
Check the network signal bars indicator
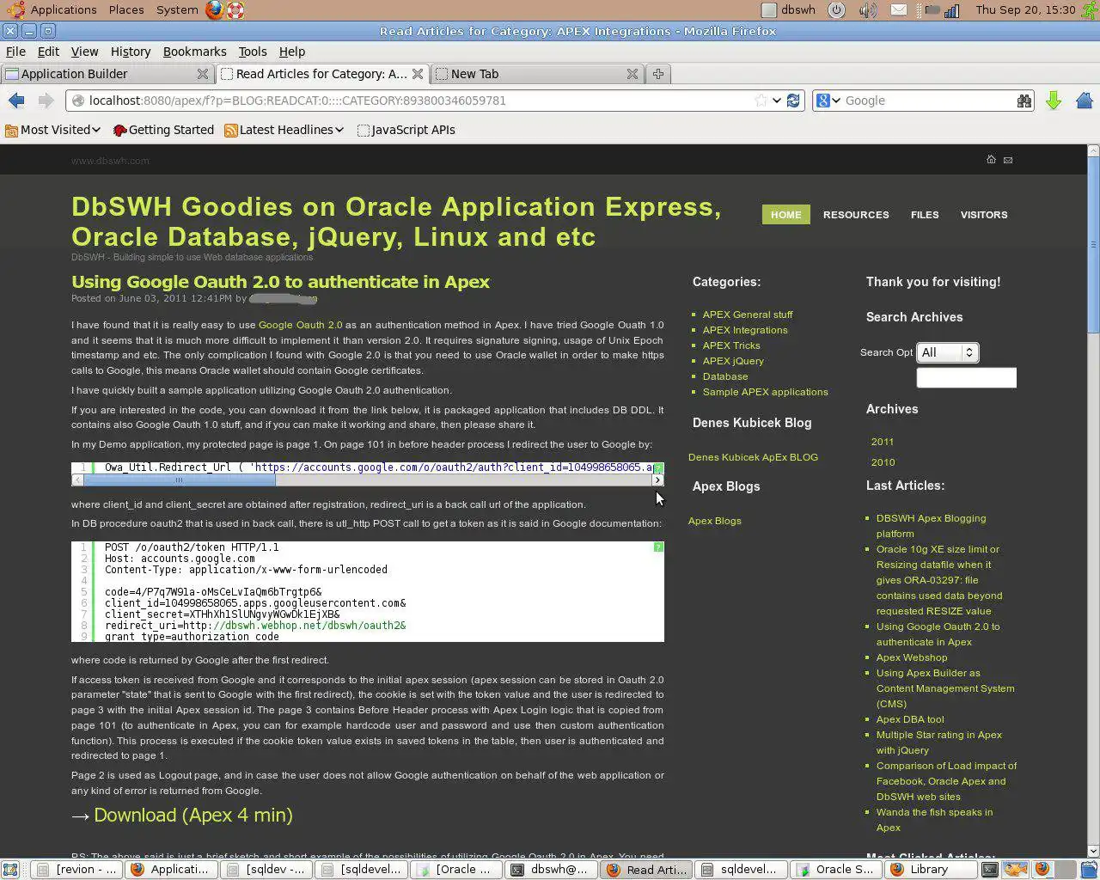tap(951, 10)
